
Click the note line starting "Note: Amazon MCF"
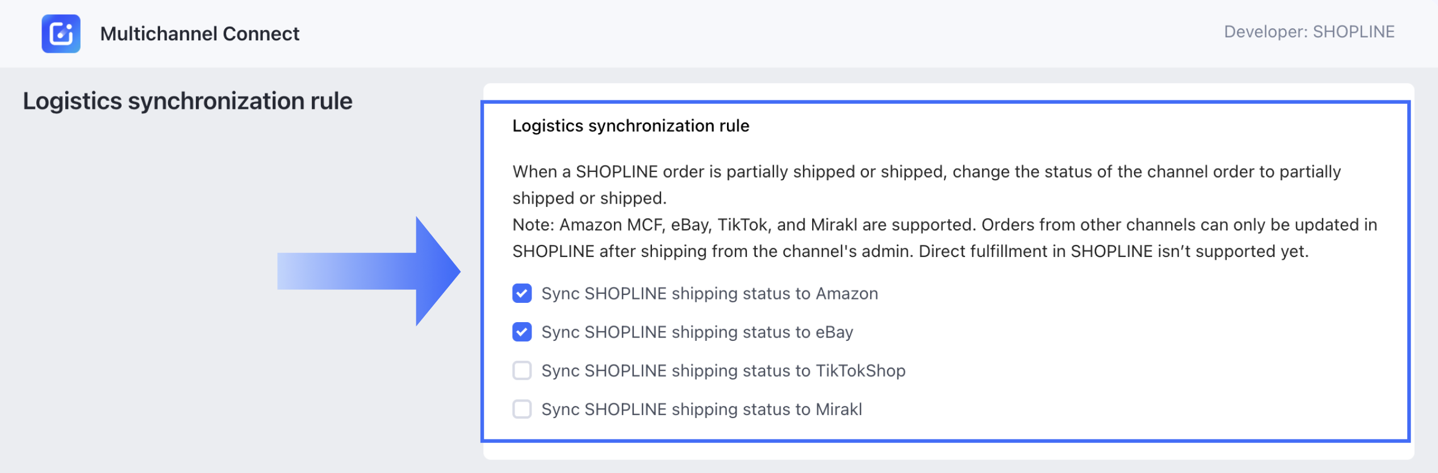[944, 225]
